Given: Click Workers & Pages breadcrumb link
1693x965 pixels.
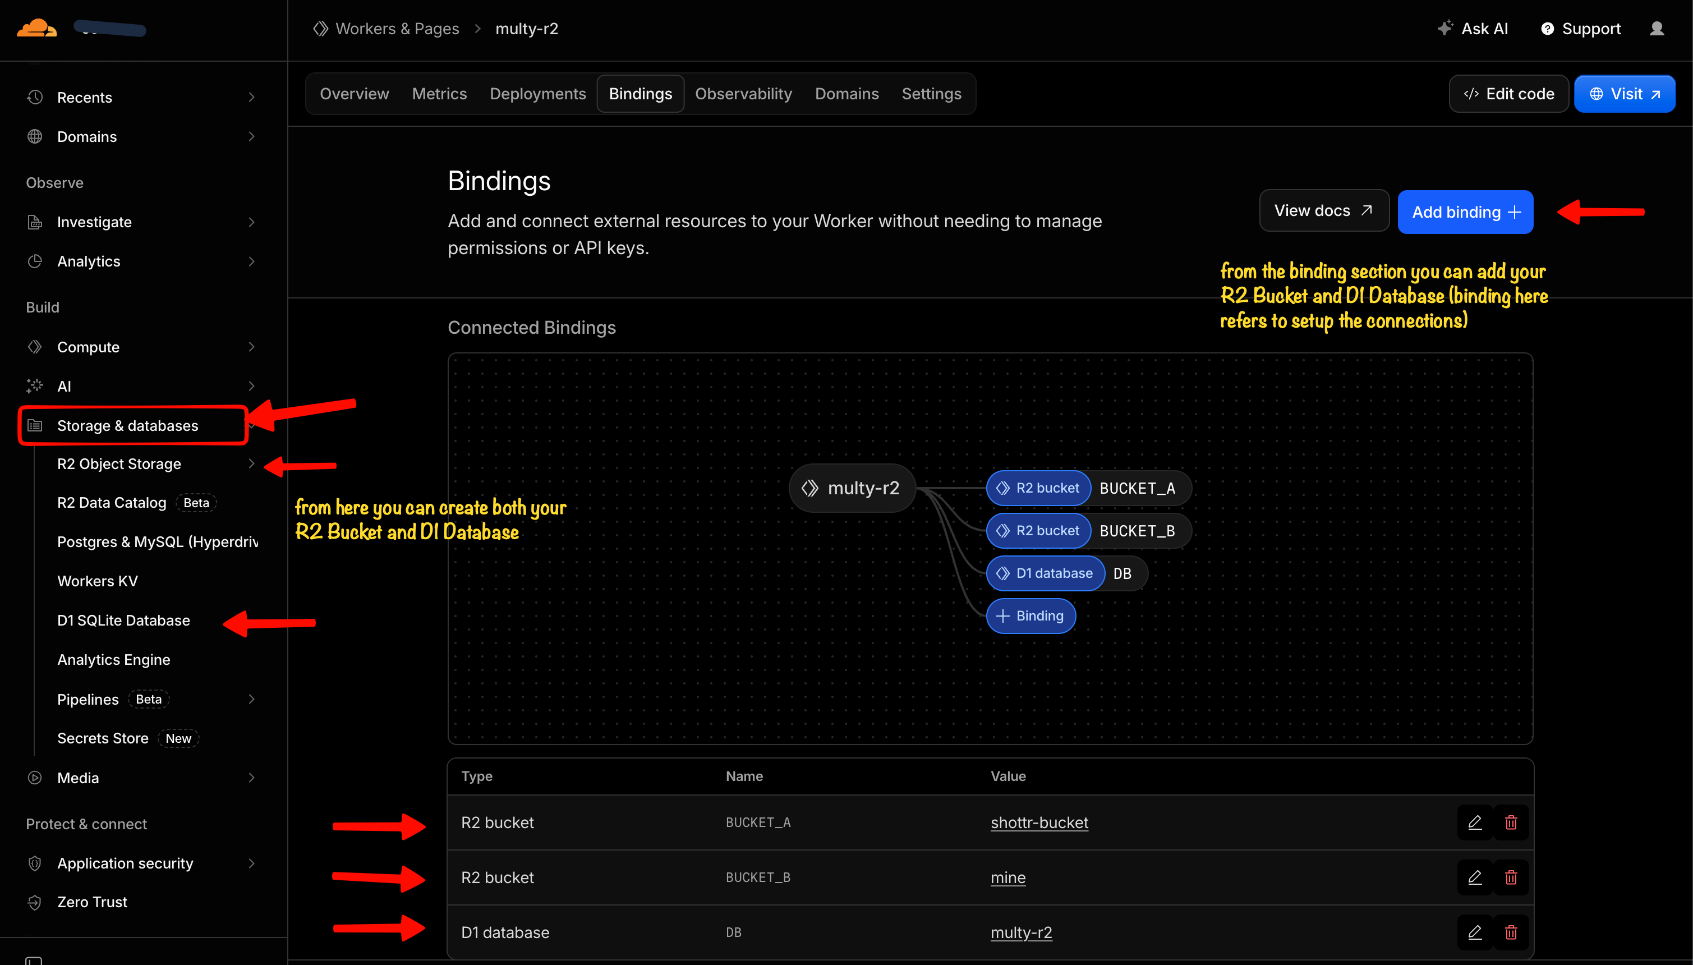Looking at the screenshot, I should point(397,29).
